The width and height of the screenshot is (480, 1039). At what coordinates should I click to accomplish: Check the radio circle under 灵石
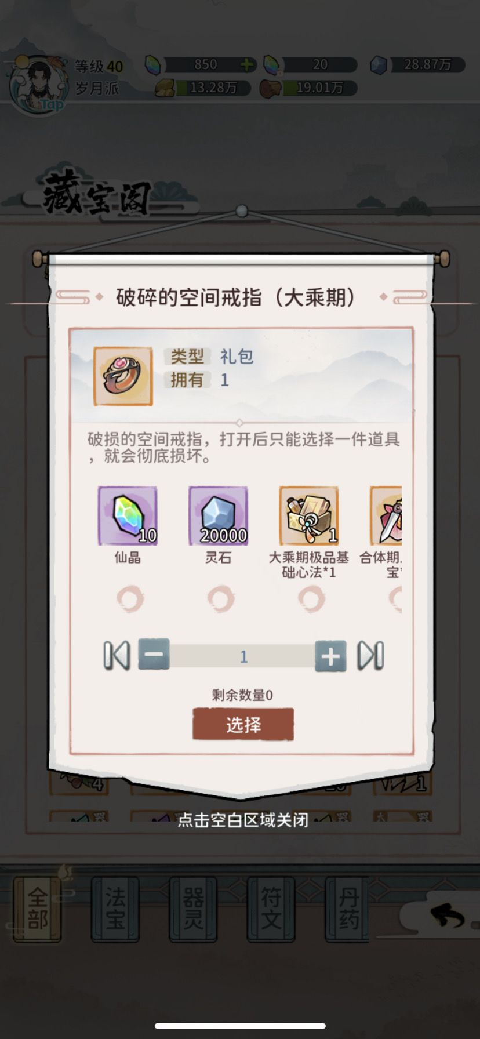(220, 599)
